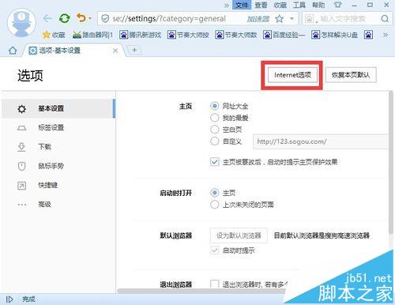Click the home icon beside the tabs
395x305 pixels.
coord(13,51)
